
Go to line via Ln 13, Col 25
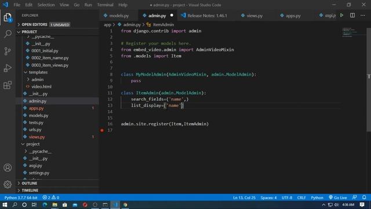click(244, 197)
